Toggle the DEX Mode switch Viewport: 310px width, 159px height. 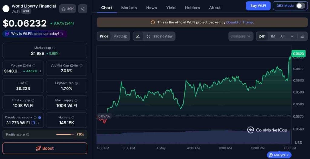pos(301,6)
